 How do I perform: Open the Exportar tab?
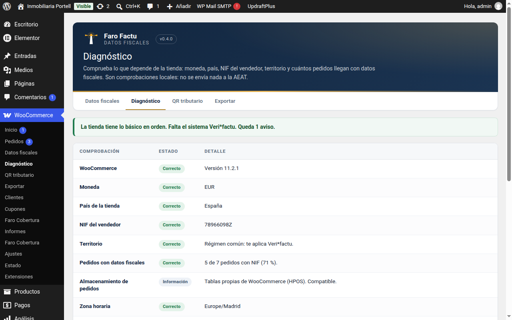225,101
